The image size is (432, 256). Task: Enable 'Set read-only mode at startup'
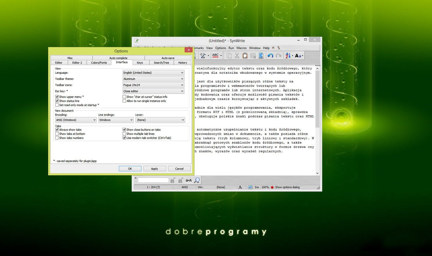coord(57,105)
